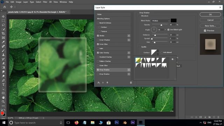Toggle the Preview checkbox

pyautogui.click(x=205, y=30)
